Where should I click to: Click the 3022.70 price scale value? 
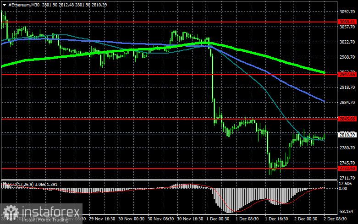(x=347, y=42)
